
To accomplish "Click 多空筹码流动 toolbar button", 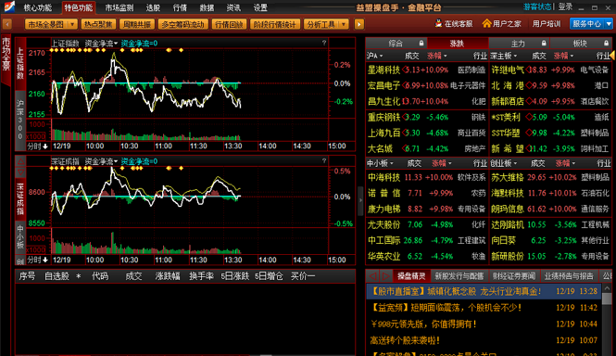I will pyautogui.click(x=182, y=24).
